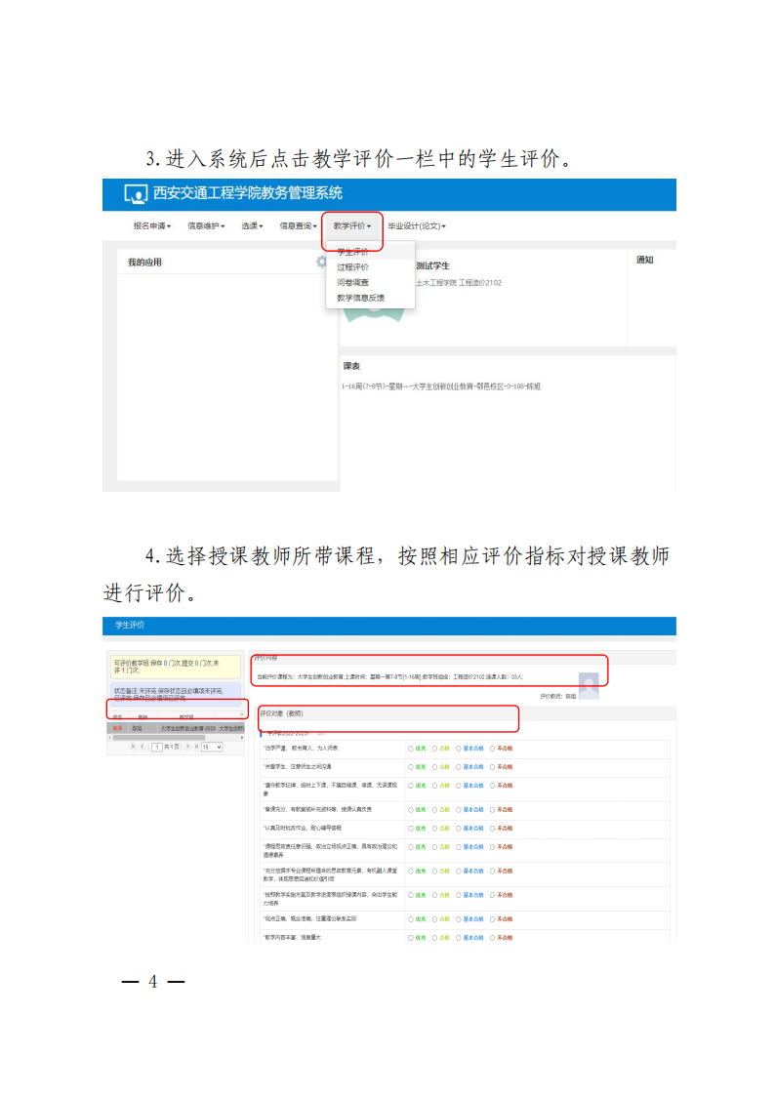Go to the first page in the pager
The image size is (775, 1096).
point(134,747)
